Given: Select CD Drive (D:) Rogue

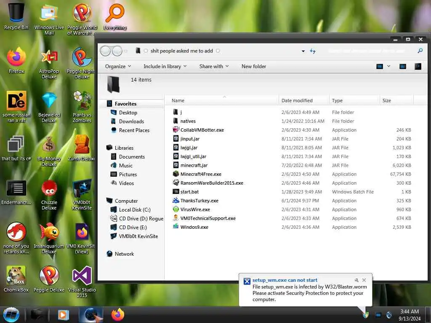Looking at the screenshot, I should pyautogui.click(x=141, y=219).
